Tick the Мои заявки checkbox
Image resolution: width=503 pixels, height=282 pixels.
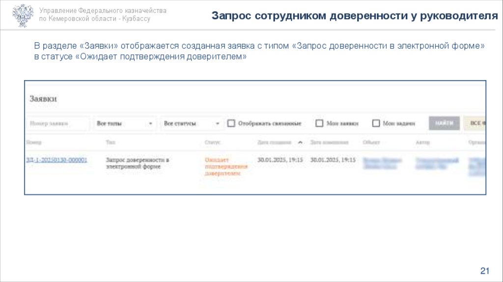[x=319, y=123]
